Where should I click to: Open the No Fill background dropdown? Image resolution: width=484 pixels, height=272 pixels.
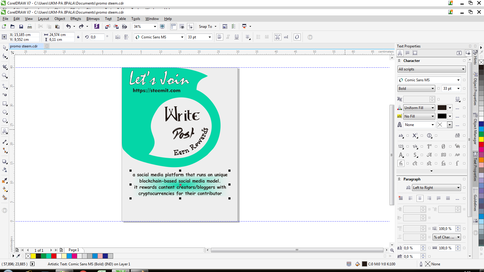pyautogui.click(x=419, y=116)
